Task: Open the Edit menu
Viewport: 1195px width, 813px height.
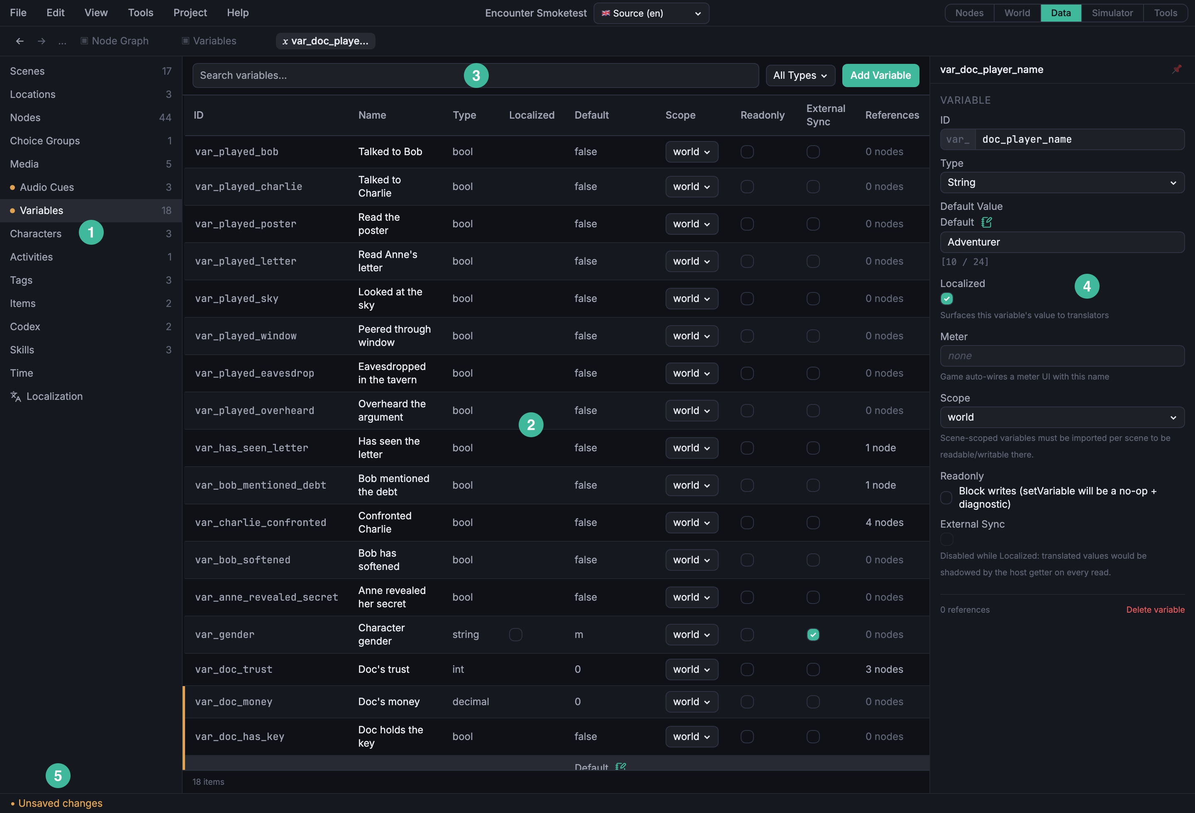Action: point(56,13)
